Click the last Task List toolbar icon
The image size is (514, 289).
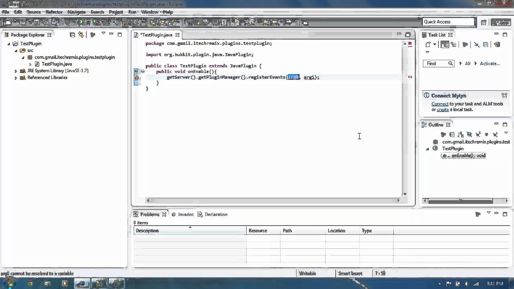coord(497,45)
